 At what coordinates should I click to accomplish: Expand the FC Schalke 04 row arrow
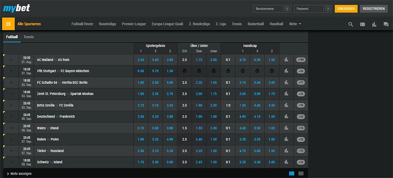(x=11, y=83)
